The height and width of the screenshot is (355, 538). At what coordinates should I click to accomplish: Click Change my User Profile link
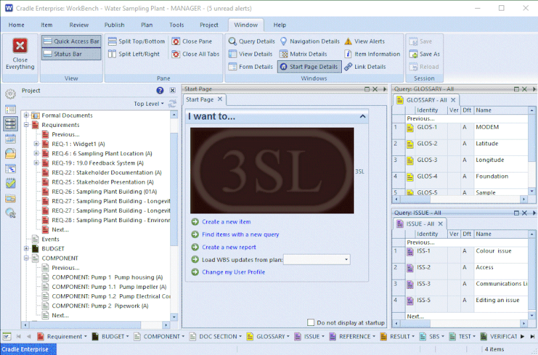point(233,272)
